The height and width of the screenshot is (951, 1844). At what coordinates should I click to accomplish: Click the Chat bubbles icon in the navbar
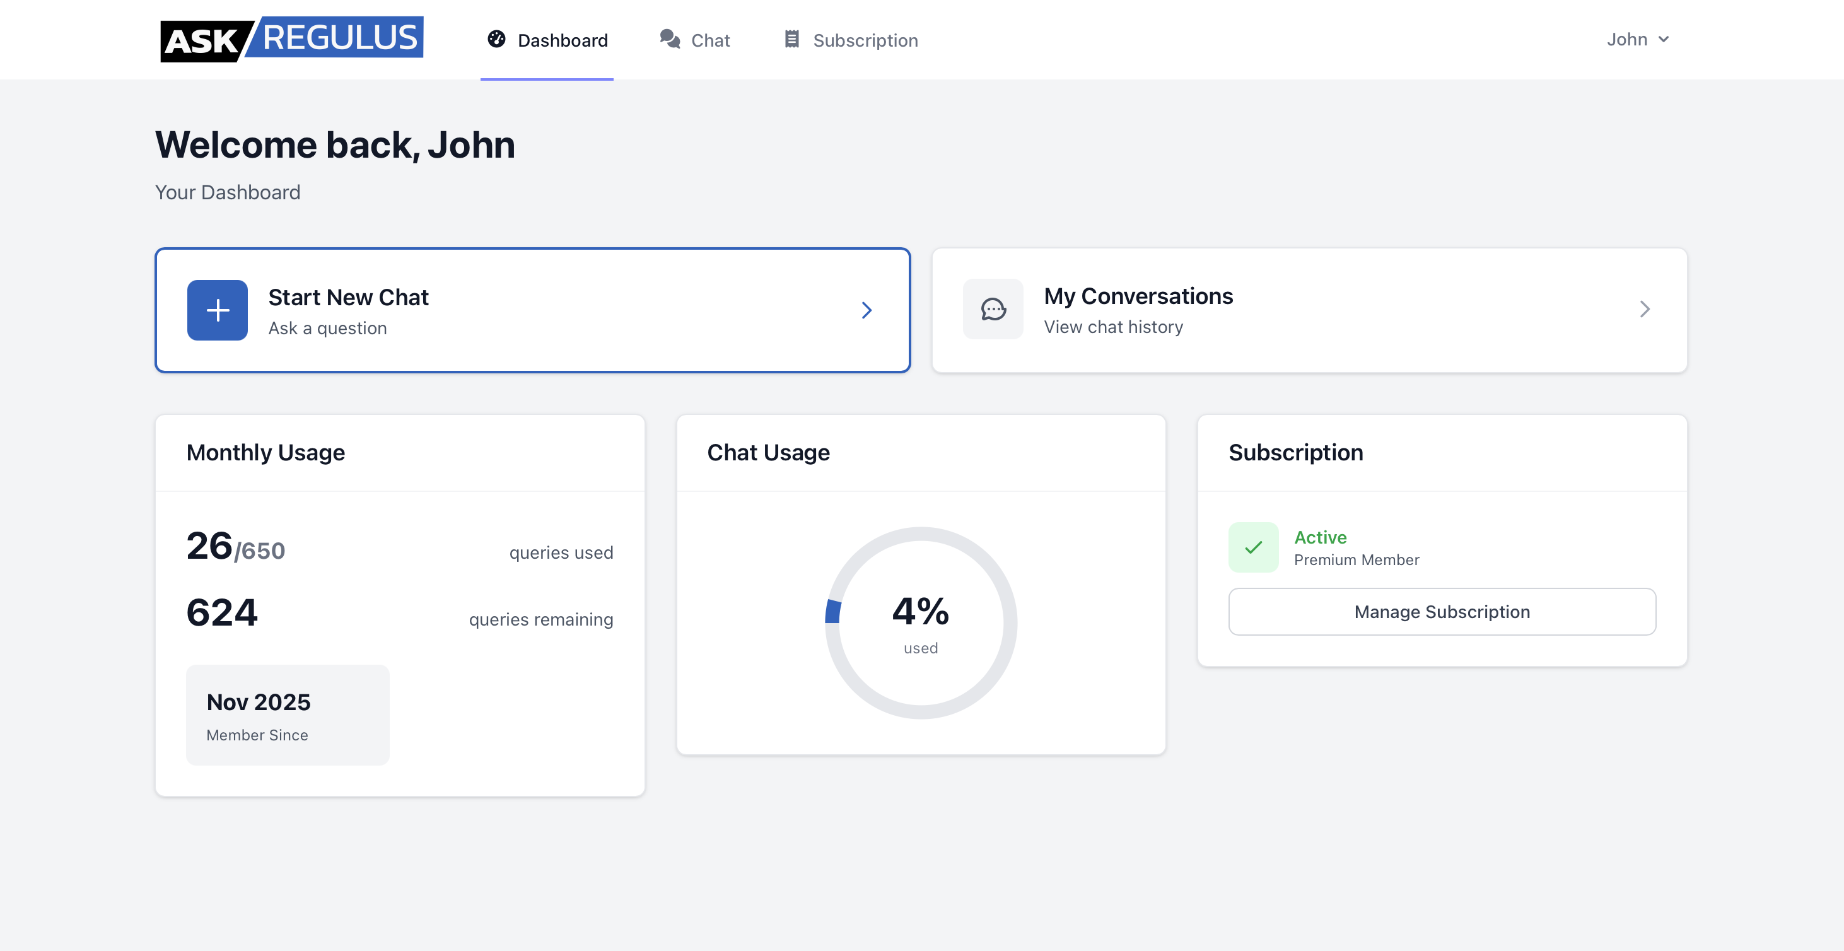[x=668, y=39]
